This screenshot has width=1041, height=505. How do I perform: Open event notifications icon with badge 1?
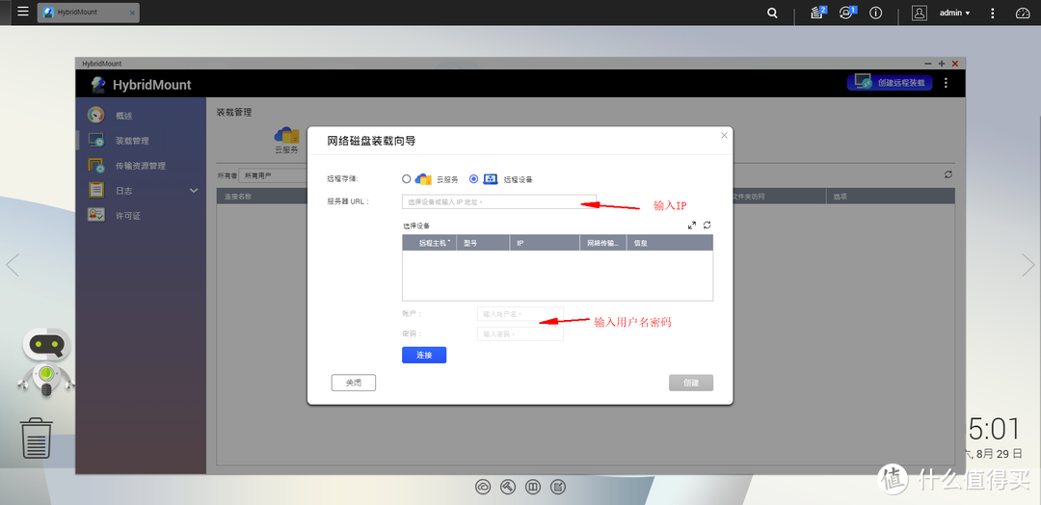(x=847, y=13)
